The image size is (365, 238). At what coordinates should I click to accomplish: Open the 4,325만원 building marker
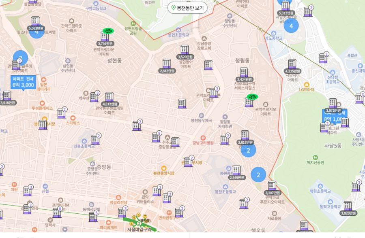(x=292, y=65)
